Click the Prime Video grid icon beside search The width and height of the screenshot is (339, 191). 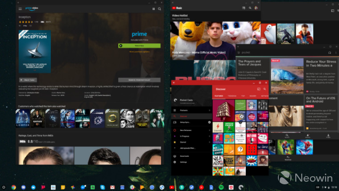tap(153, 9)
